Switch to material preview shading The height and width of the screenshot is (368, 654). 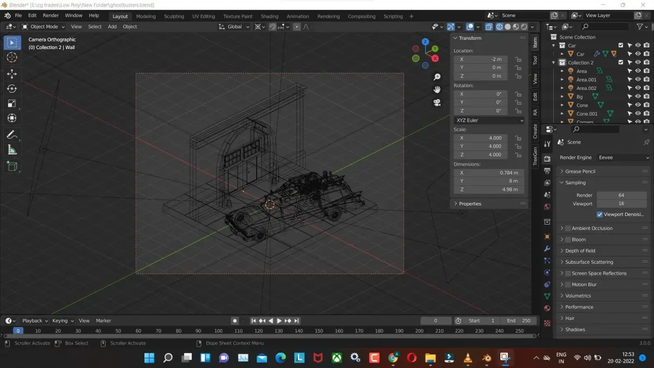click(x=516, y=27)
